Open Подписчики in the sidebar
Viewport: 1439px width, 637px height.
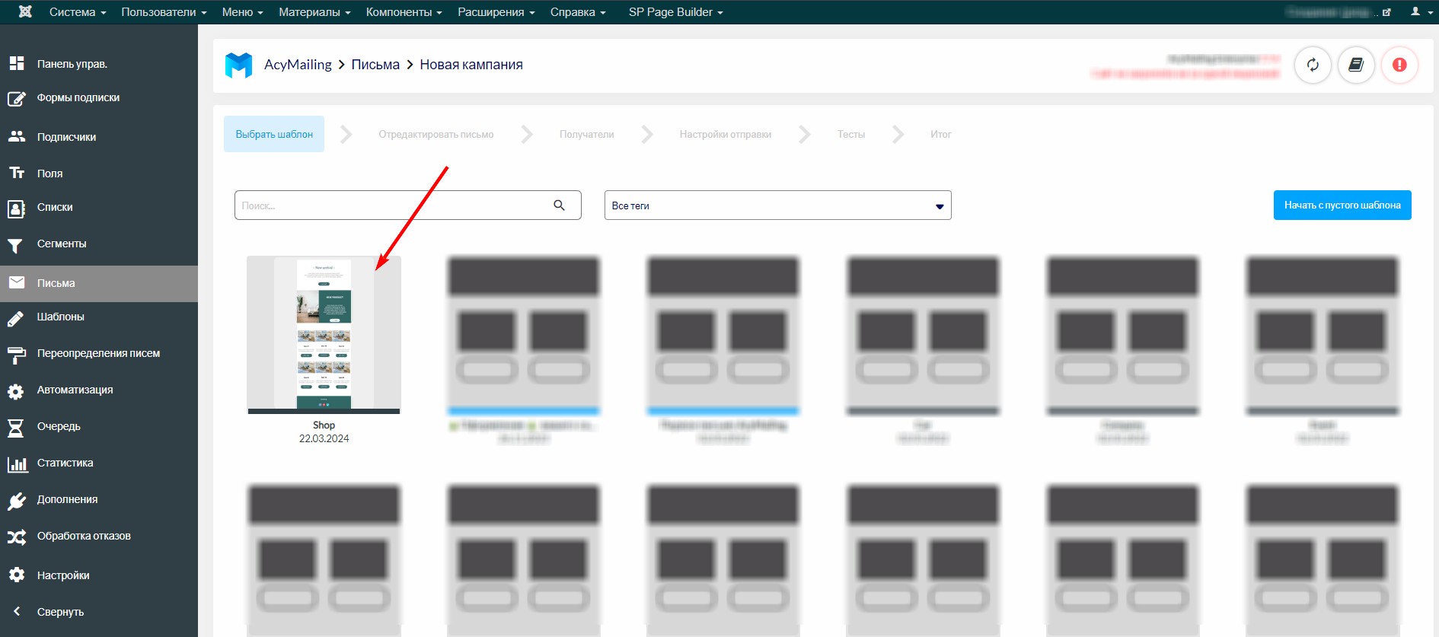click(66, 137)
